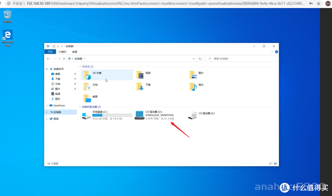The height and width of the screenshot is (196, 332).
Task: Open the 计算机 ribbon tab
Action: tap(62, 52)
